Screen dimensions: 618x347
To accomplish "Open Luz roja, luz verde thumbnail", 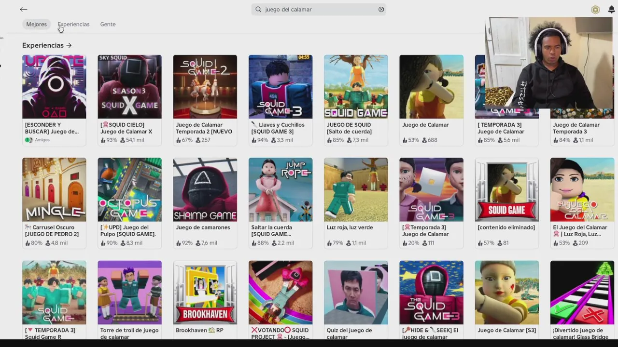I will (x=356, y=189).
